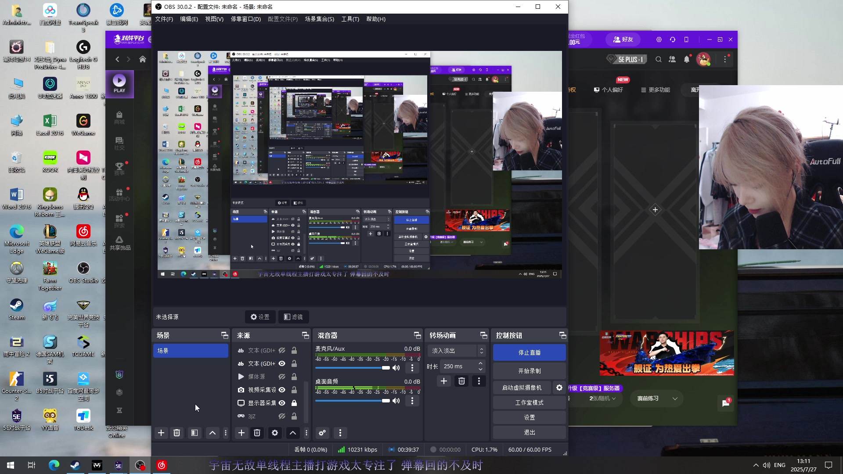
Task: Open 编辑(E) menu
Action: click(189, 19)
